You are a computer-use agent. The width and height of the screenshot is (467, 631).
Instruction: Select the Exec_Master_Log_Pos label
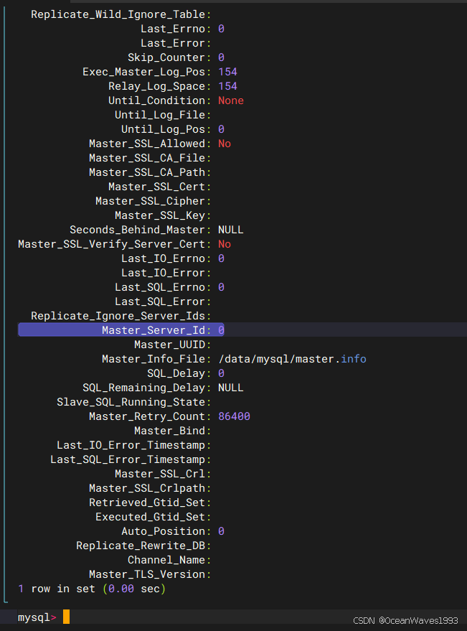click(144, 72)
